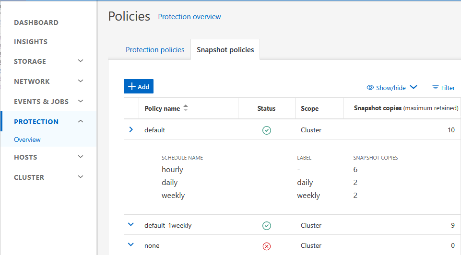Screen dimensions: 461x255
Task: Select the Snapshot policies tab
Action: (x=225, y=50)
